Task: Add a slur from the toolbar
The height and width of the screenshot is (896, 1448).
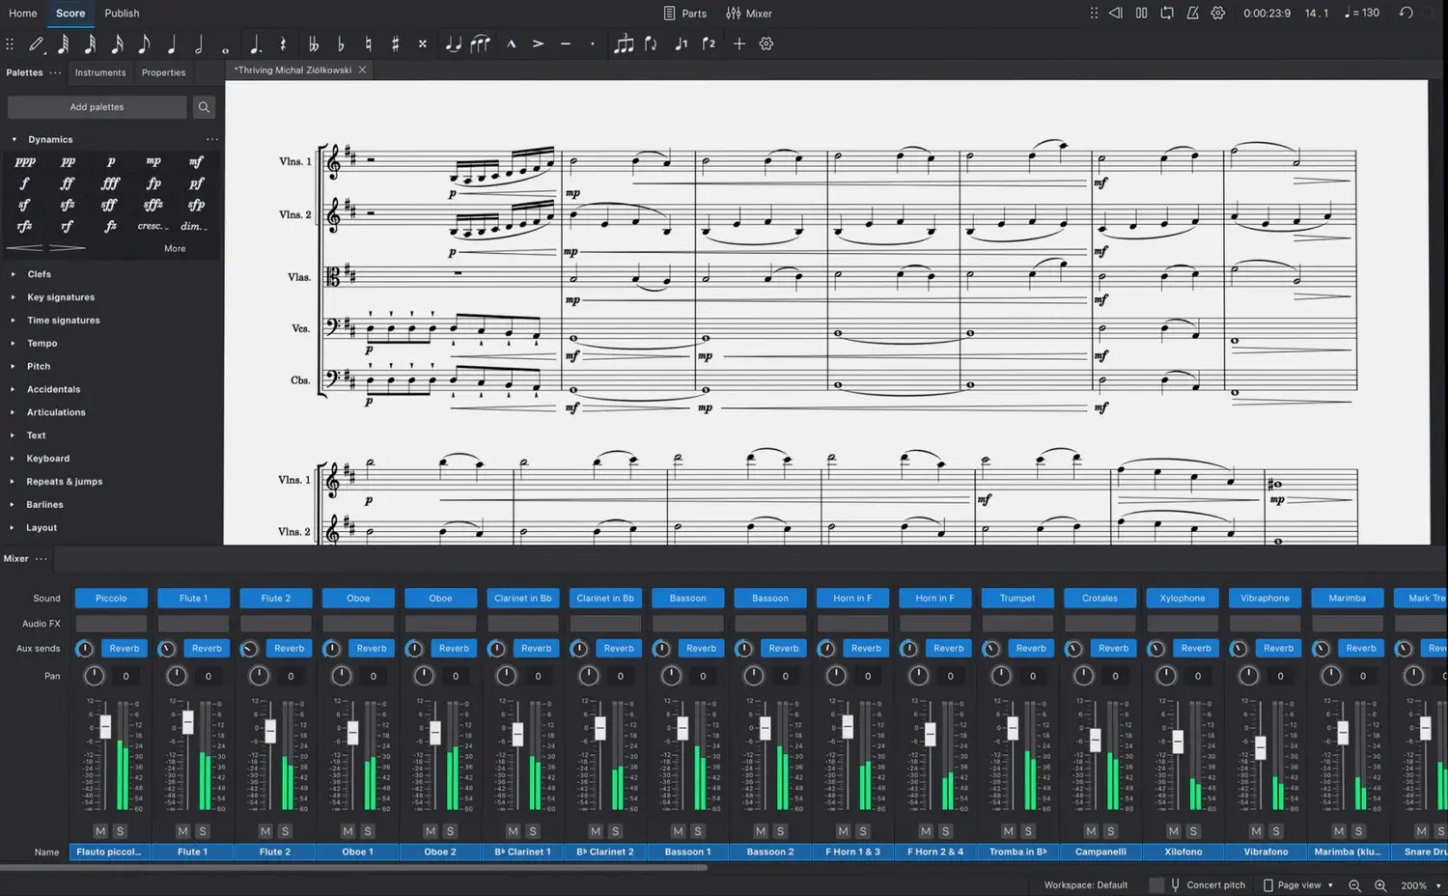Action: (x=480, y=44)
